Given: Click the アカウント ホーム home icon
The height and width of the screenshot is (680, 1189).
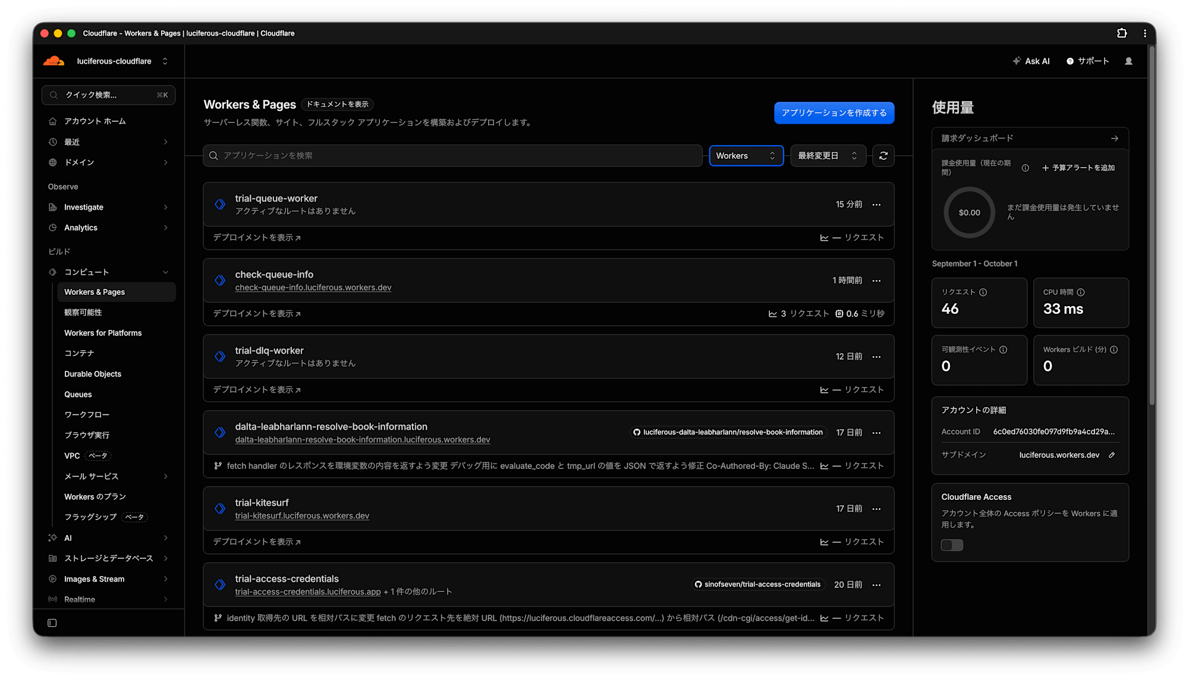Looking at the screenshot, I should (x=53, y=121).
